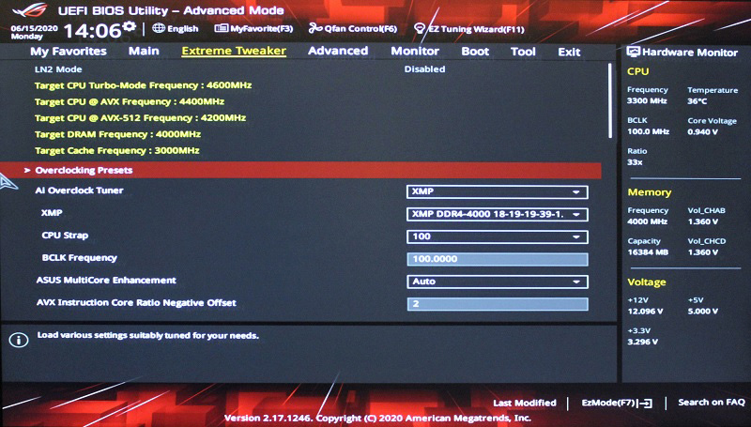Click the Last Modified button
Screen dimensions: 751x427
(525, 403)
